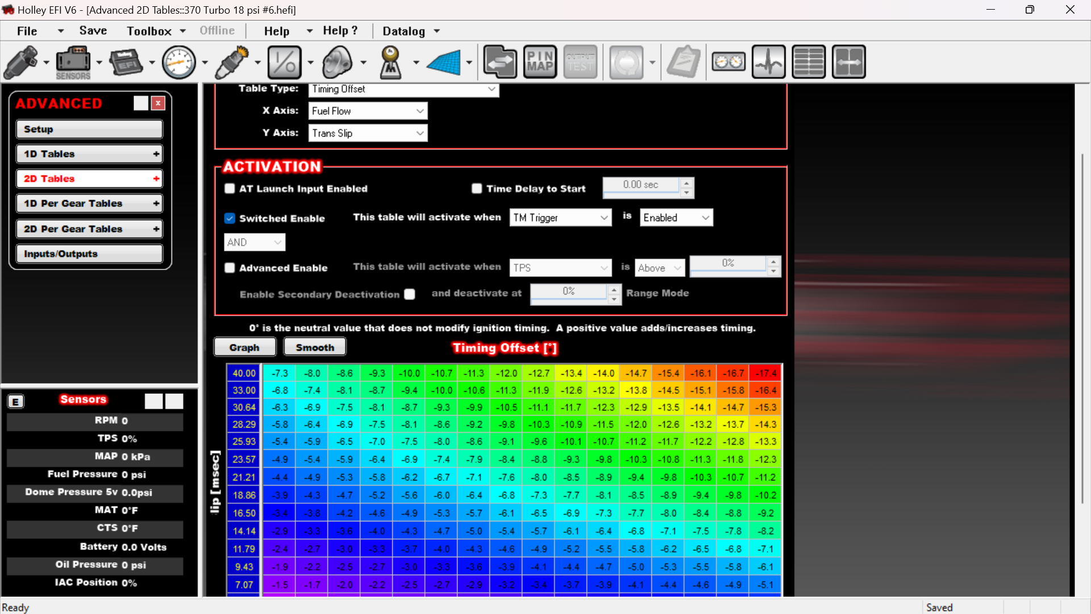Screen dimensions: 1091x614
Task: Open the transmission shifter icon
Action: (391, 62)
